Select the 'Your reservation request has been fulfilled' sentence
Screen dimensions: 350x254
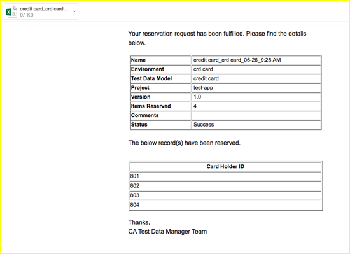tap(217, 38)
